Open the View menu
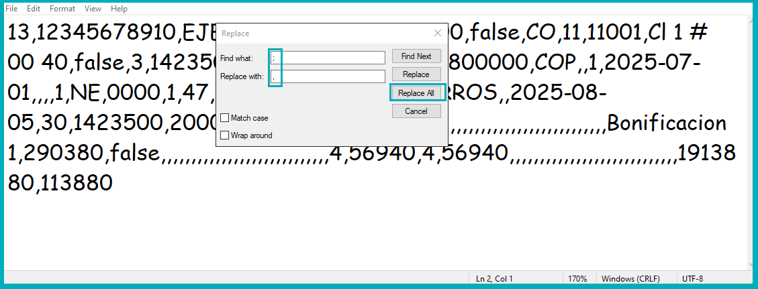This screenshot has height=289, width=758. pos(93,9)
